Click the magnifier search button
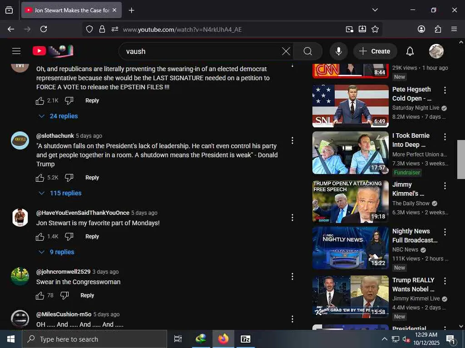The image size is (465, 348). [308, 51]
